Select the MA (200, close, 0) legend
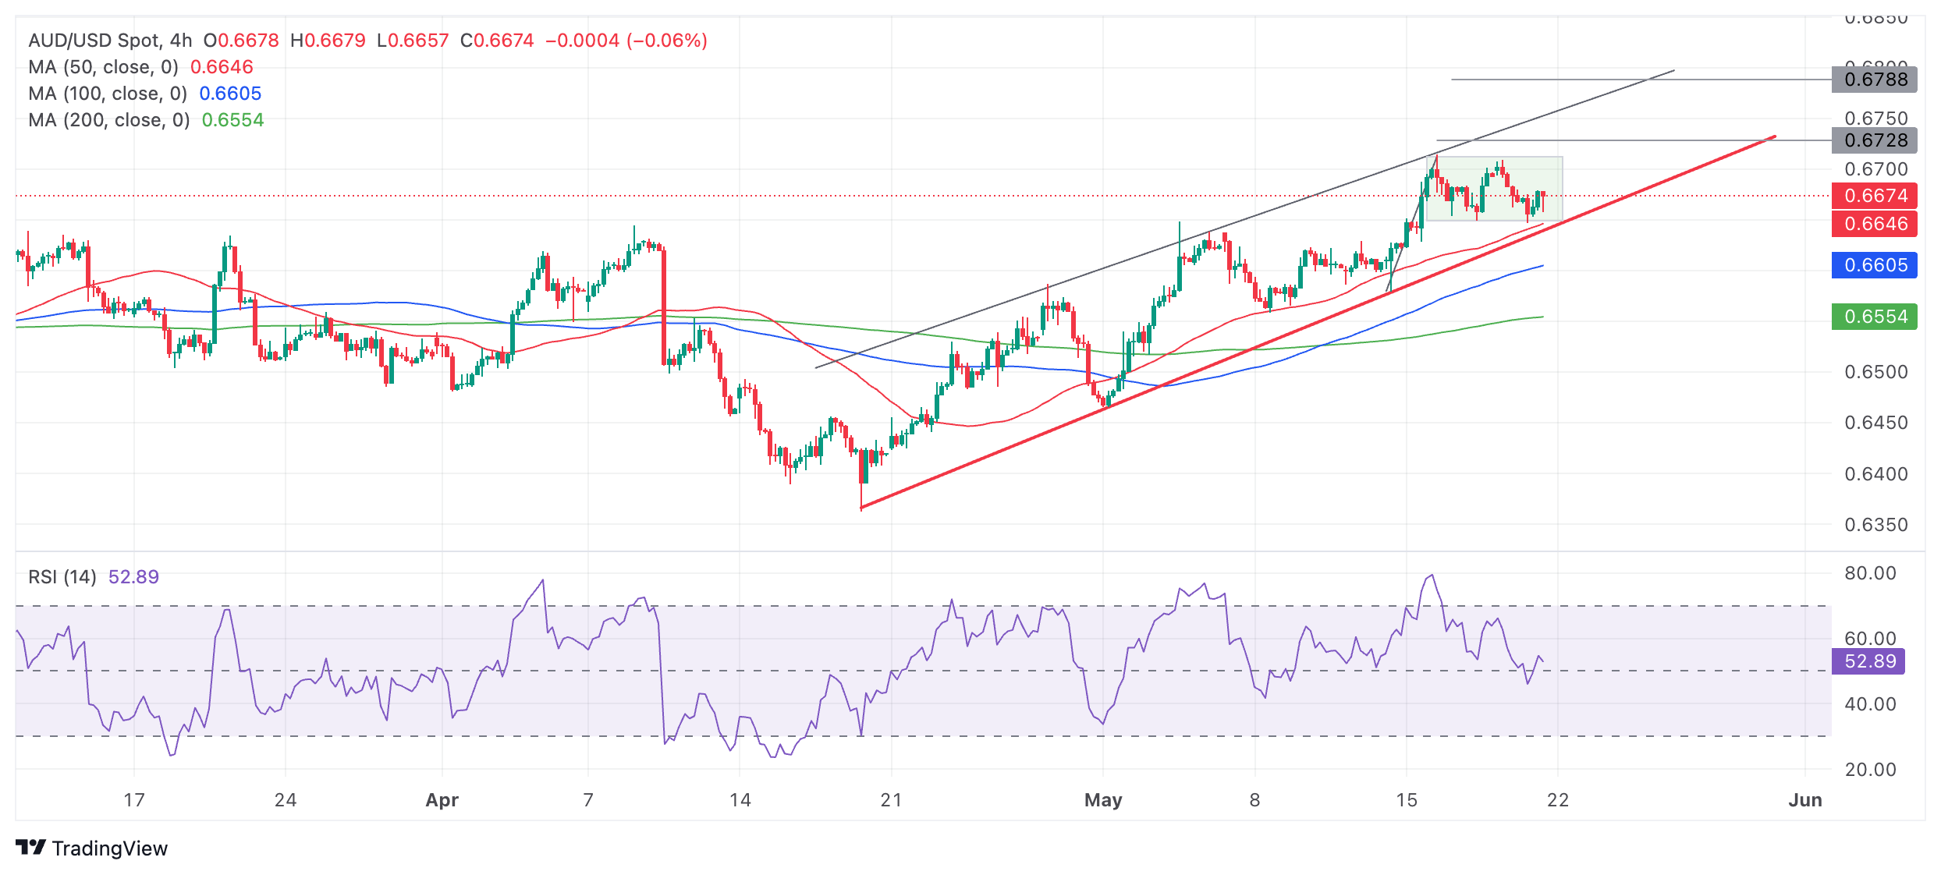Image resolution: width=1941 pixels, height=875 pixels. 108,120
